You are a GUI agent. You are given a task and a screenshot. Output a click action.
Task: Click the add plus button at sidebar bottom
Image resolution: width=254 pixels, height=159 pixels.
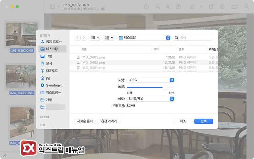pos(4,155)
